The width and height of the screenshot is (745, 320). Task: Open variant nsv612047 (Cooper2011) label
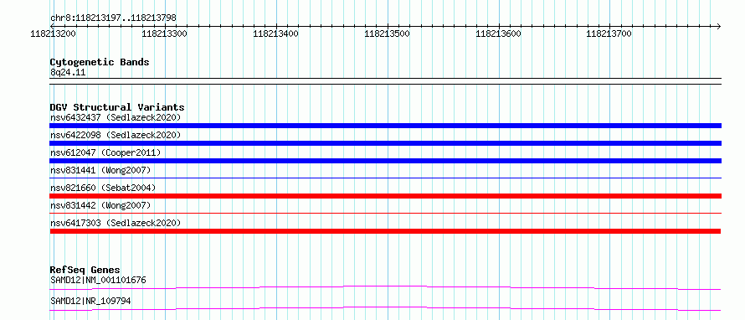point(105,152)
